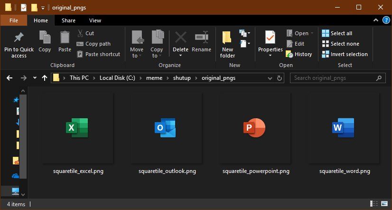This screenshot has height=210, width=392.
Task: Select the squaretile_powerpoint.png thumbnail
Action: [x=254, y=128]
